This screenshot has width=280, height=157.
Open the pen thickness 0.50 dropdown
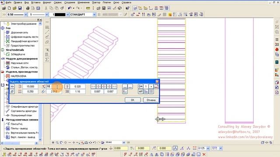pyautogui.click(x=25, y=14)
